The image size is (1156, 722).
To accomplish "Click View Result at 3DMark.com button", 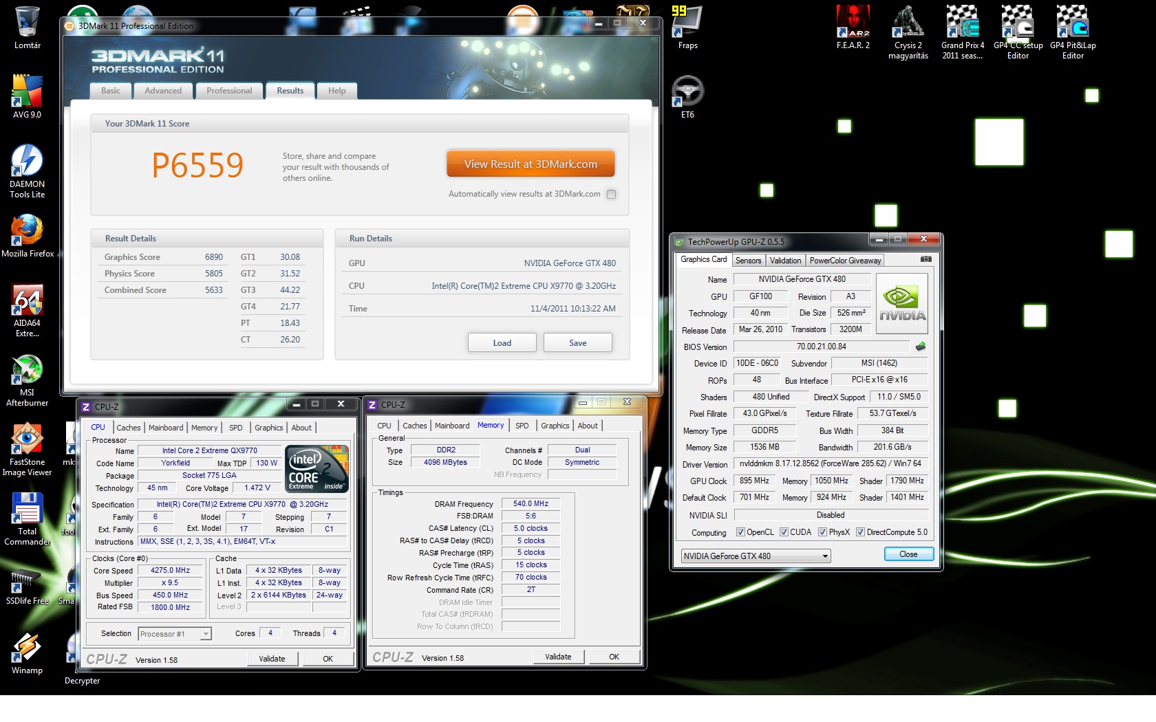I will pos(531,164).
